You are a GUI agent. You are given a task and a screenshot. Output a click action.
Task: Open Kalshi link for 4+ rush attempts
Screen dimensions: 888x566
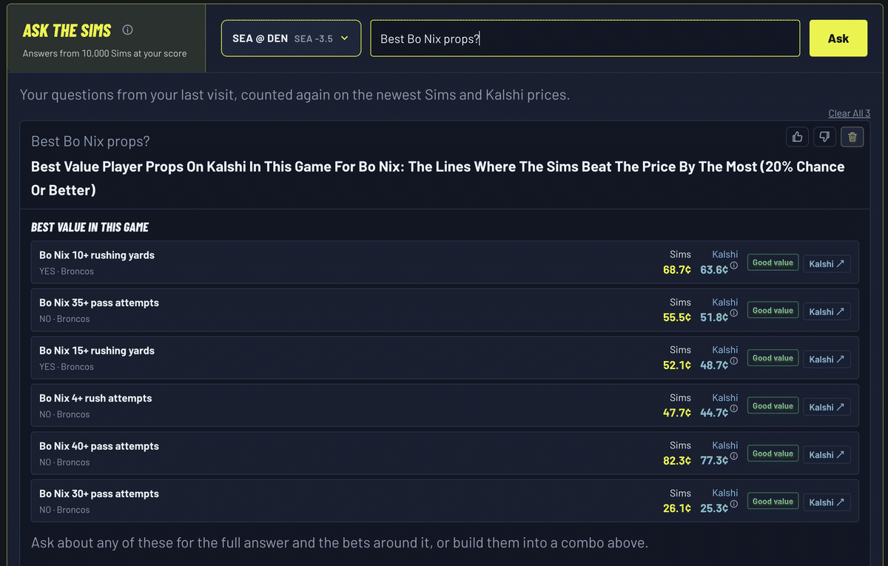tap(827, 407)
